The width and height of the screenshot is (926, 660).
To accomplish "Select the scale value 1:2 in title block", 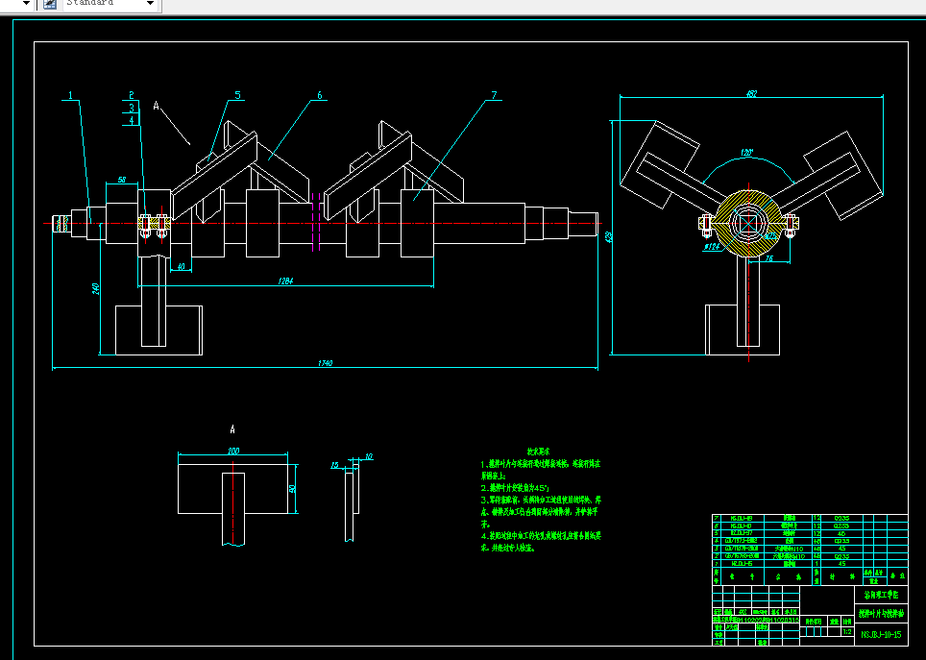I will pyautogui.click(x=847, y=631).
